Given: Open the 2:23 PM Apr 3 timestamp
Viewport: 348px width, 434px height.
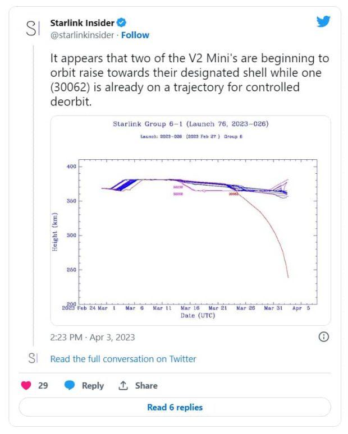Looking at the screenshot, I should click(x=93, y=338).
